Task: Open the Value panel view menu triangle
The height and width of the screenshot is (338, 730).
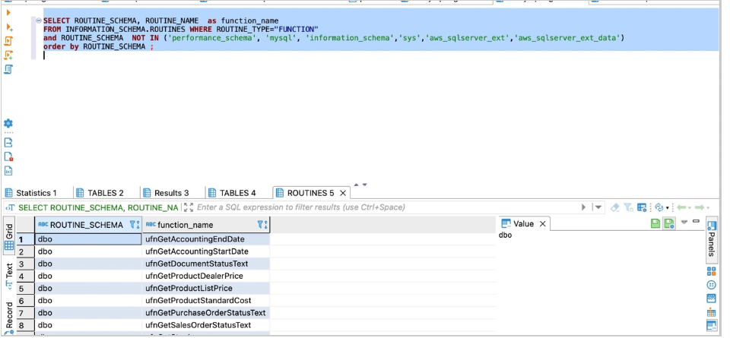Action: (684, 223)
